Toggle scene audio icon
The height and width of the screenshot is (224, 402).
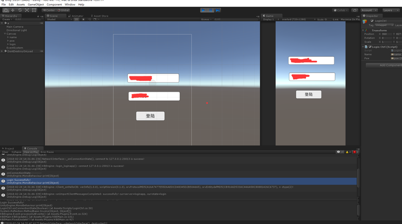coord(89,20)
